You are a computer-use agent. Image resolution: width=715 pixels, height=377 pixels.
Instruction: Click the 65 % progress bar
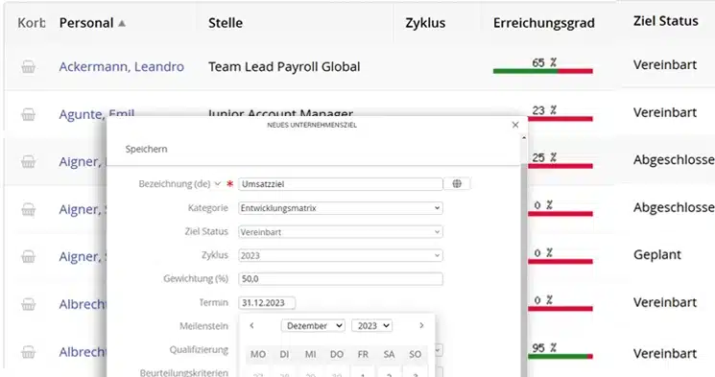point(542,71)
